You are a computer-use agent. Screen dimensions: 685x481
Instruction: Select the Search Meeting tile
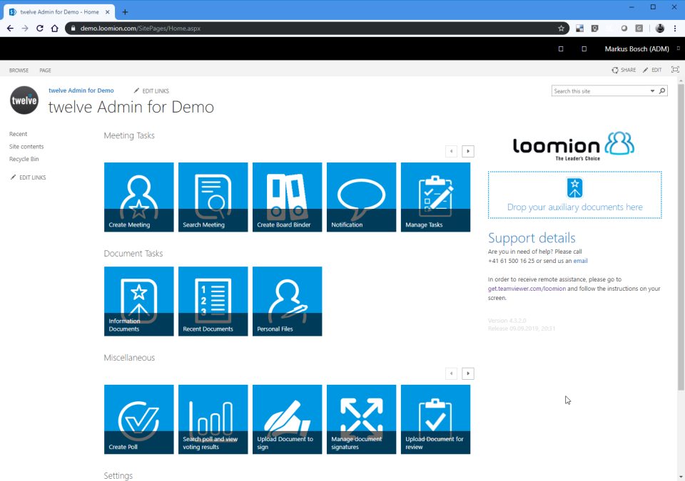(x=213, y=197)
